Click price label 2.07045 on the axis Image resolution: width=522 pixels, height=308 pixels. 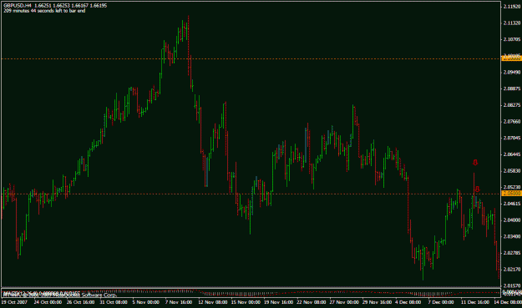512,138
